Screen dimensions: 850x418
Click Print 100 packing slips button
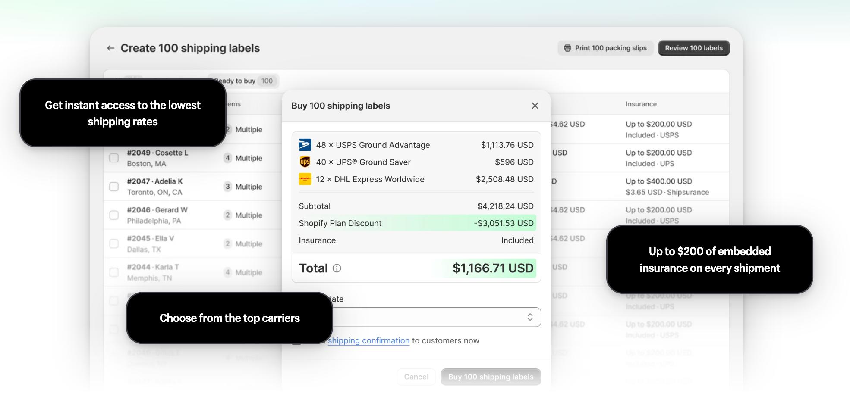(x=605, y=48)
